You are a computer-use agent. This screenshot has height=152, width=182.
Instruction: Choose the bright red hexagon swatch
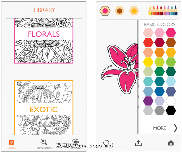click(x=148, y=42)
